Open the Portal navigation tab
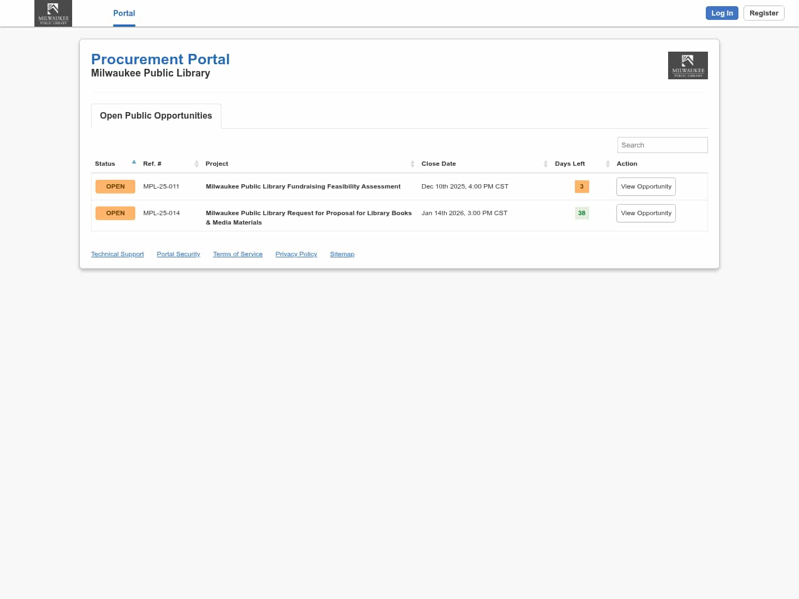The height and width of the screenshot is (599, 799). 124,13
